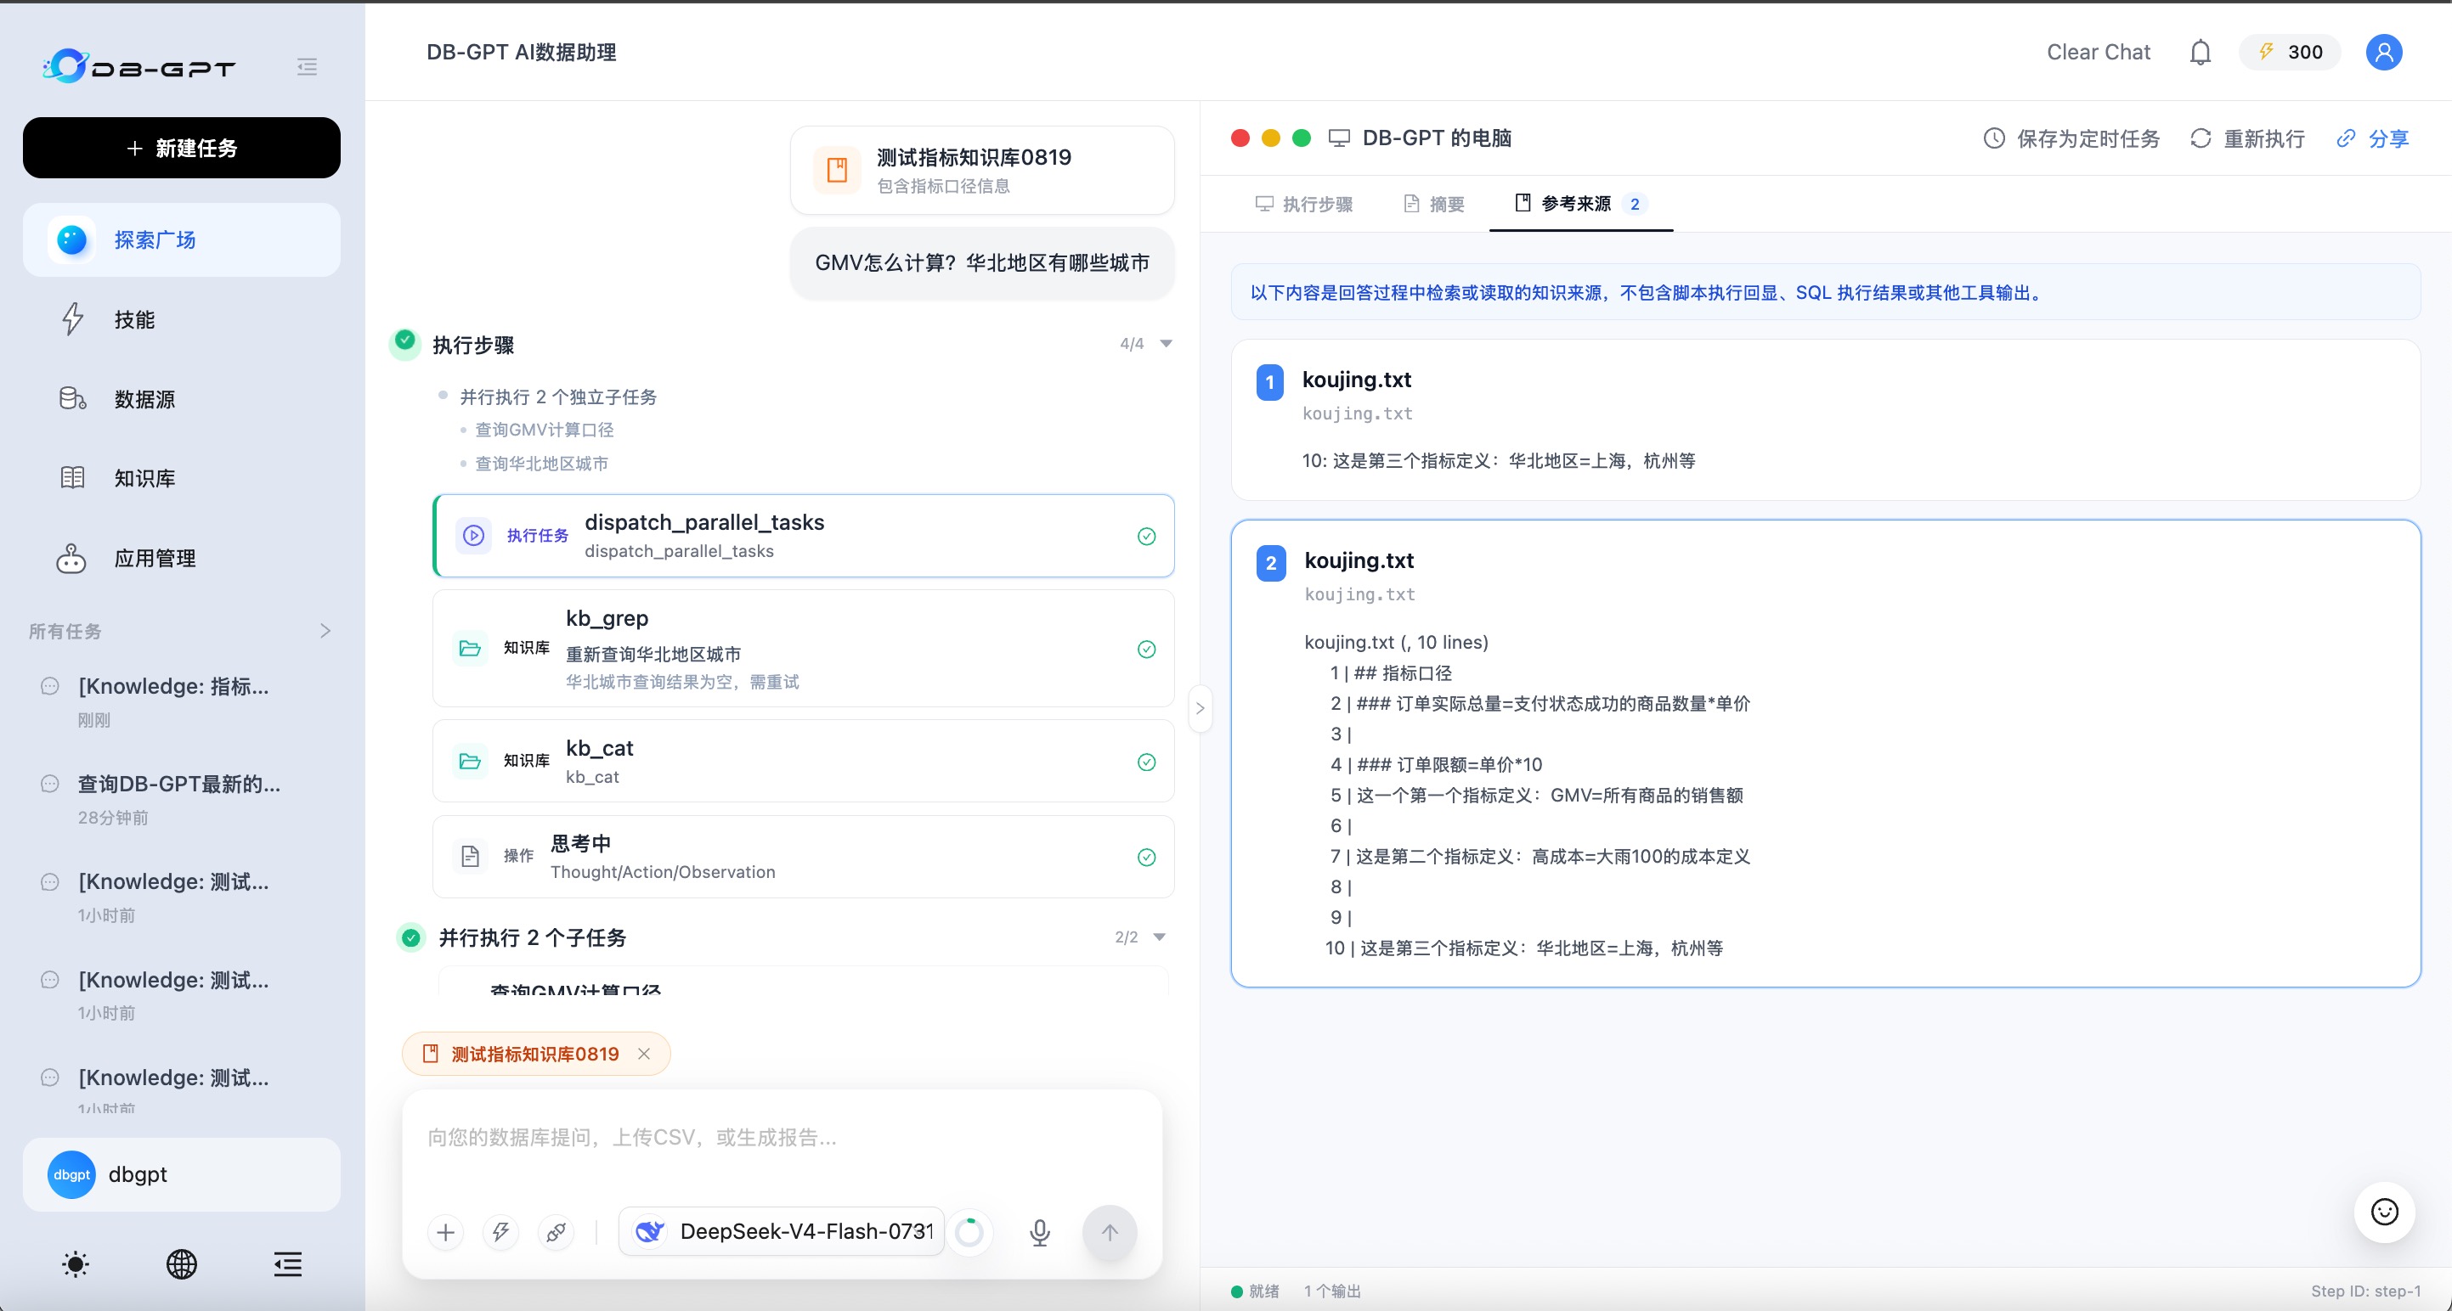
Task: Click the green window dot
Action: coord(1302,138)
